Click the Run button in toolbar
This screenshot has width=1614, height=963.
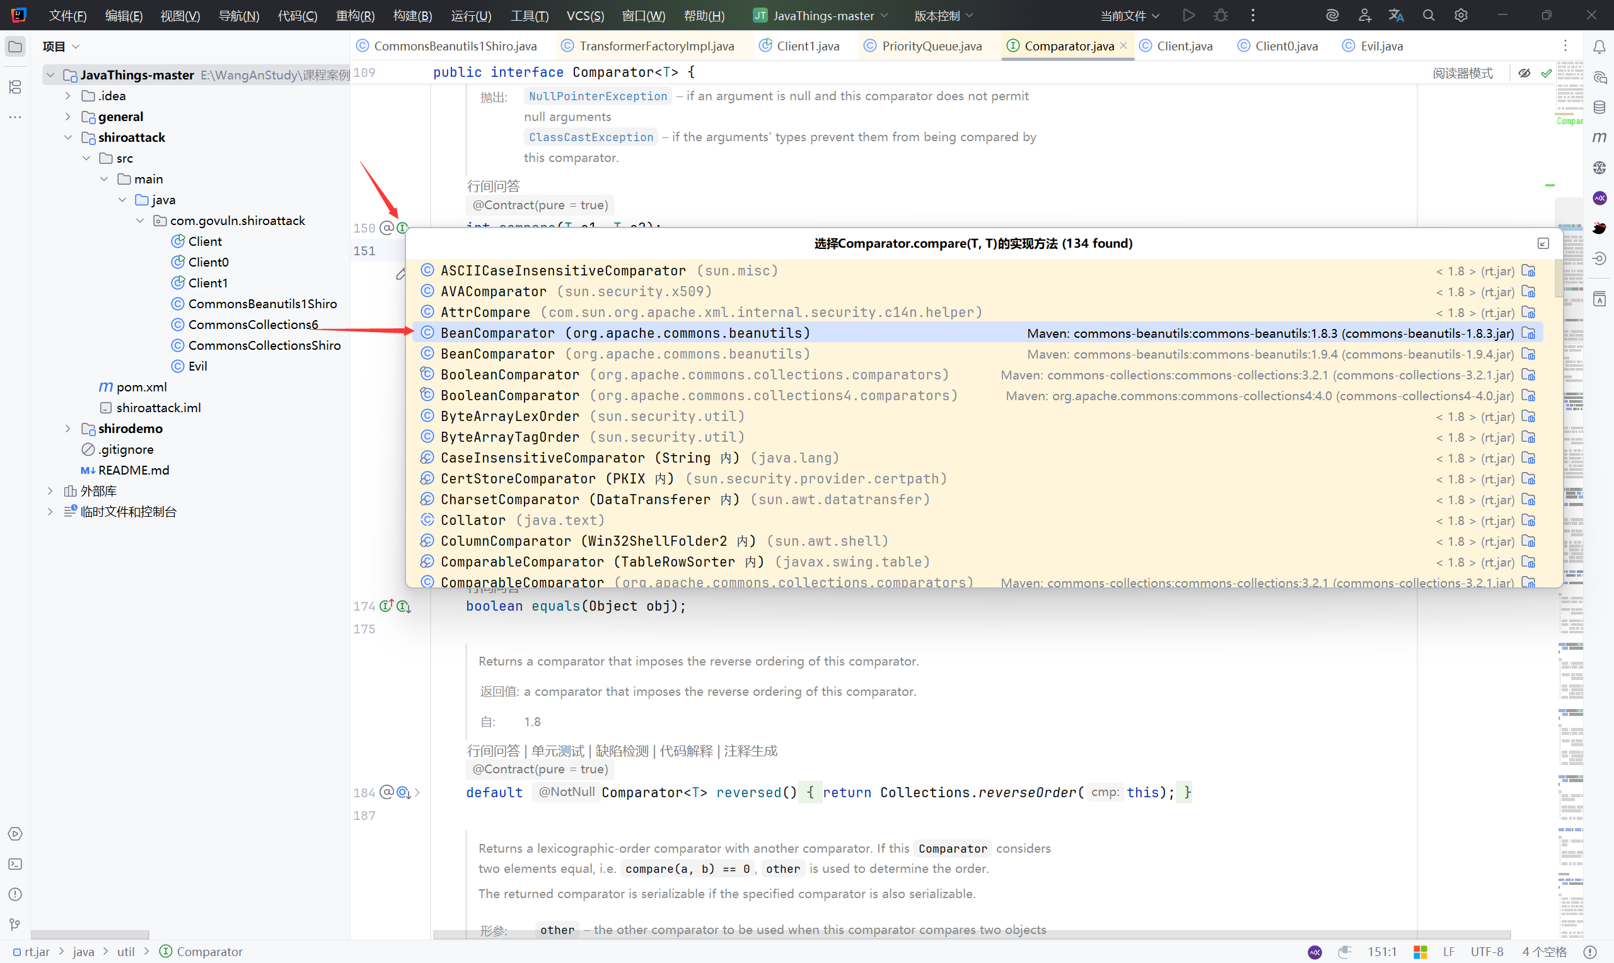(x=1188, y=15)
